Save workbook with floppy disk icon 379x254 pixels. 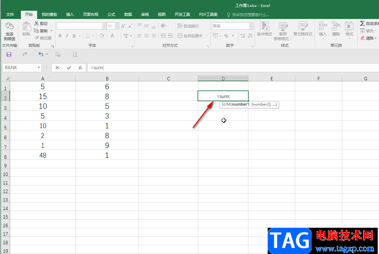point(9,54)
